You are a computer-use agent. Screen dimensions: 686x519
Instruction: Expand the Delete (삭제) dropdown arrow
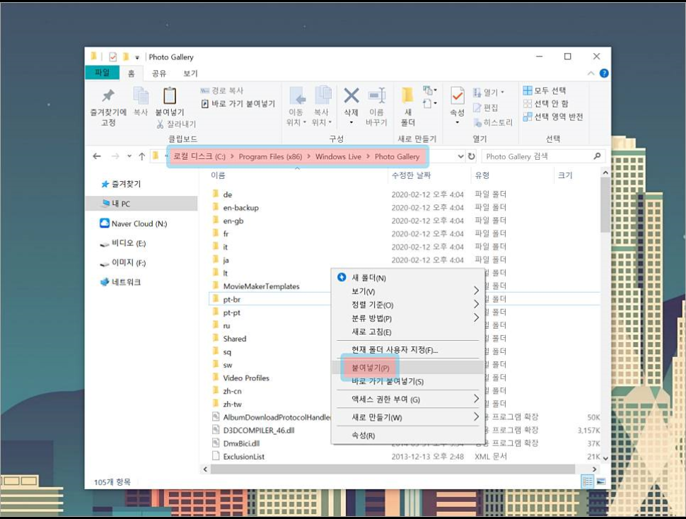351,122
